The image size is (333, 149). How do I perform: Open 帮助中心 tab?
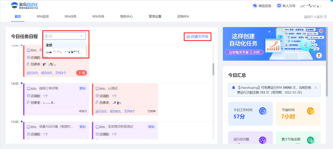(x=127, y=17)
